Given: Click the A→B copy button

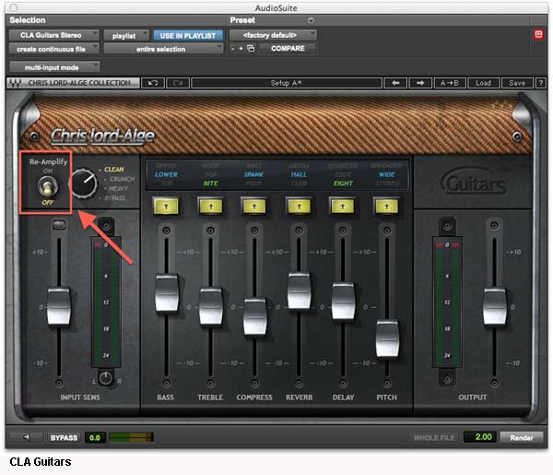Looking at the screenshot, I should coord(450,83).
